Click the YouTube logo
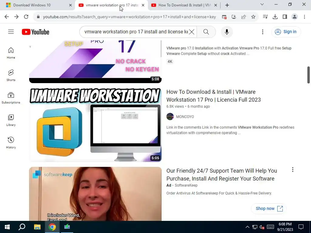 click(x=36, y=32)
